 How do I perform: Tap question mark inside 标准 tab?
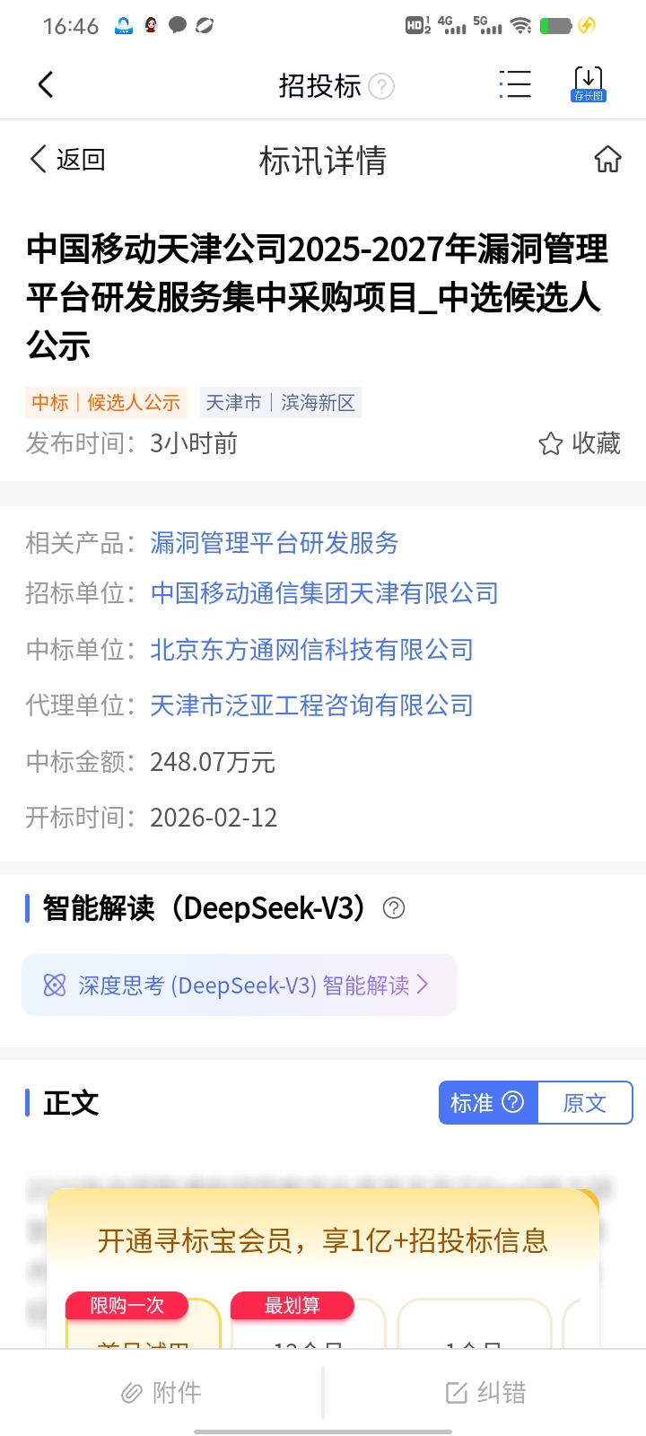pyautogui.click(x=512, y=1102)
